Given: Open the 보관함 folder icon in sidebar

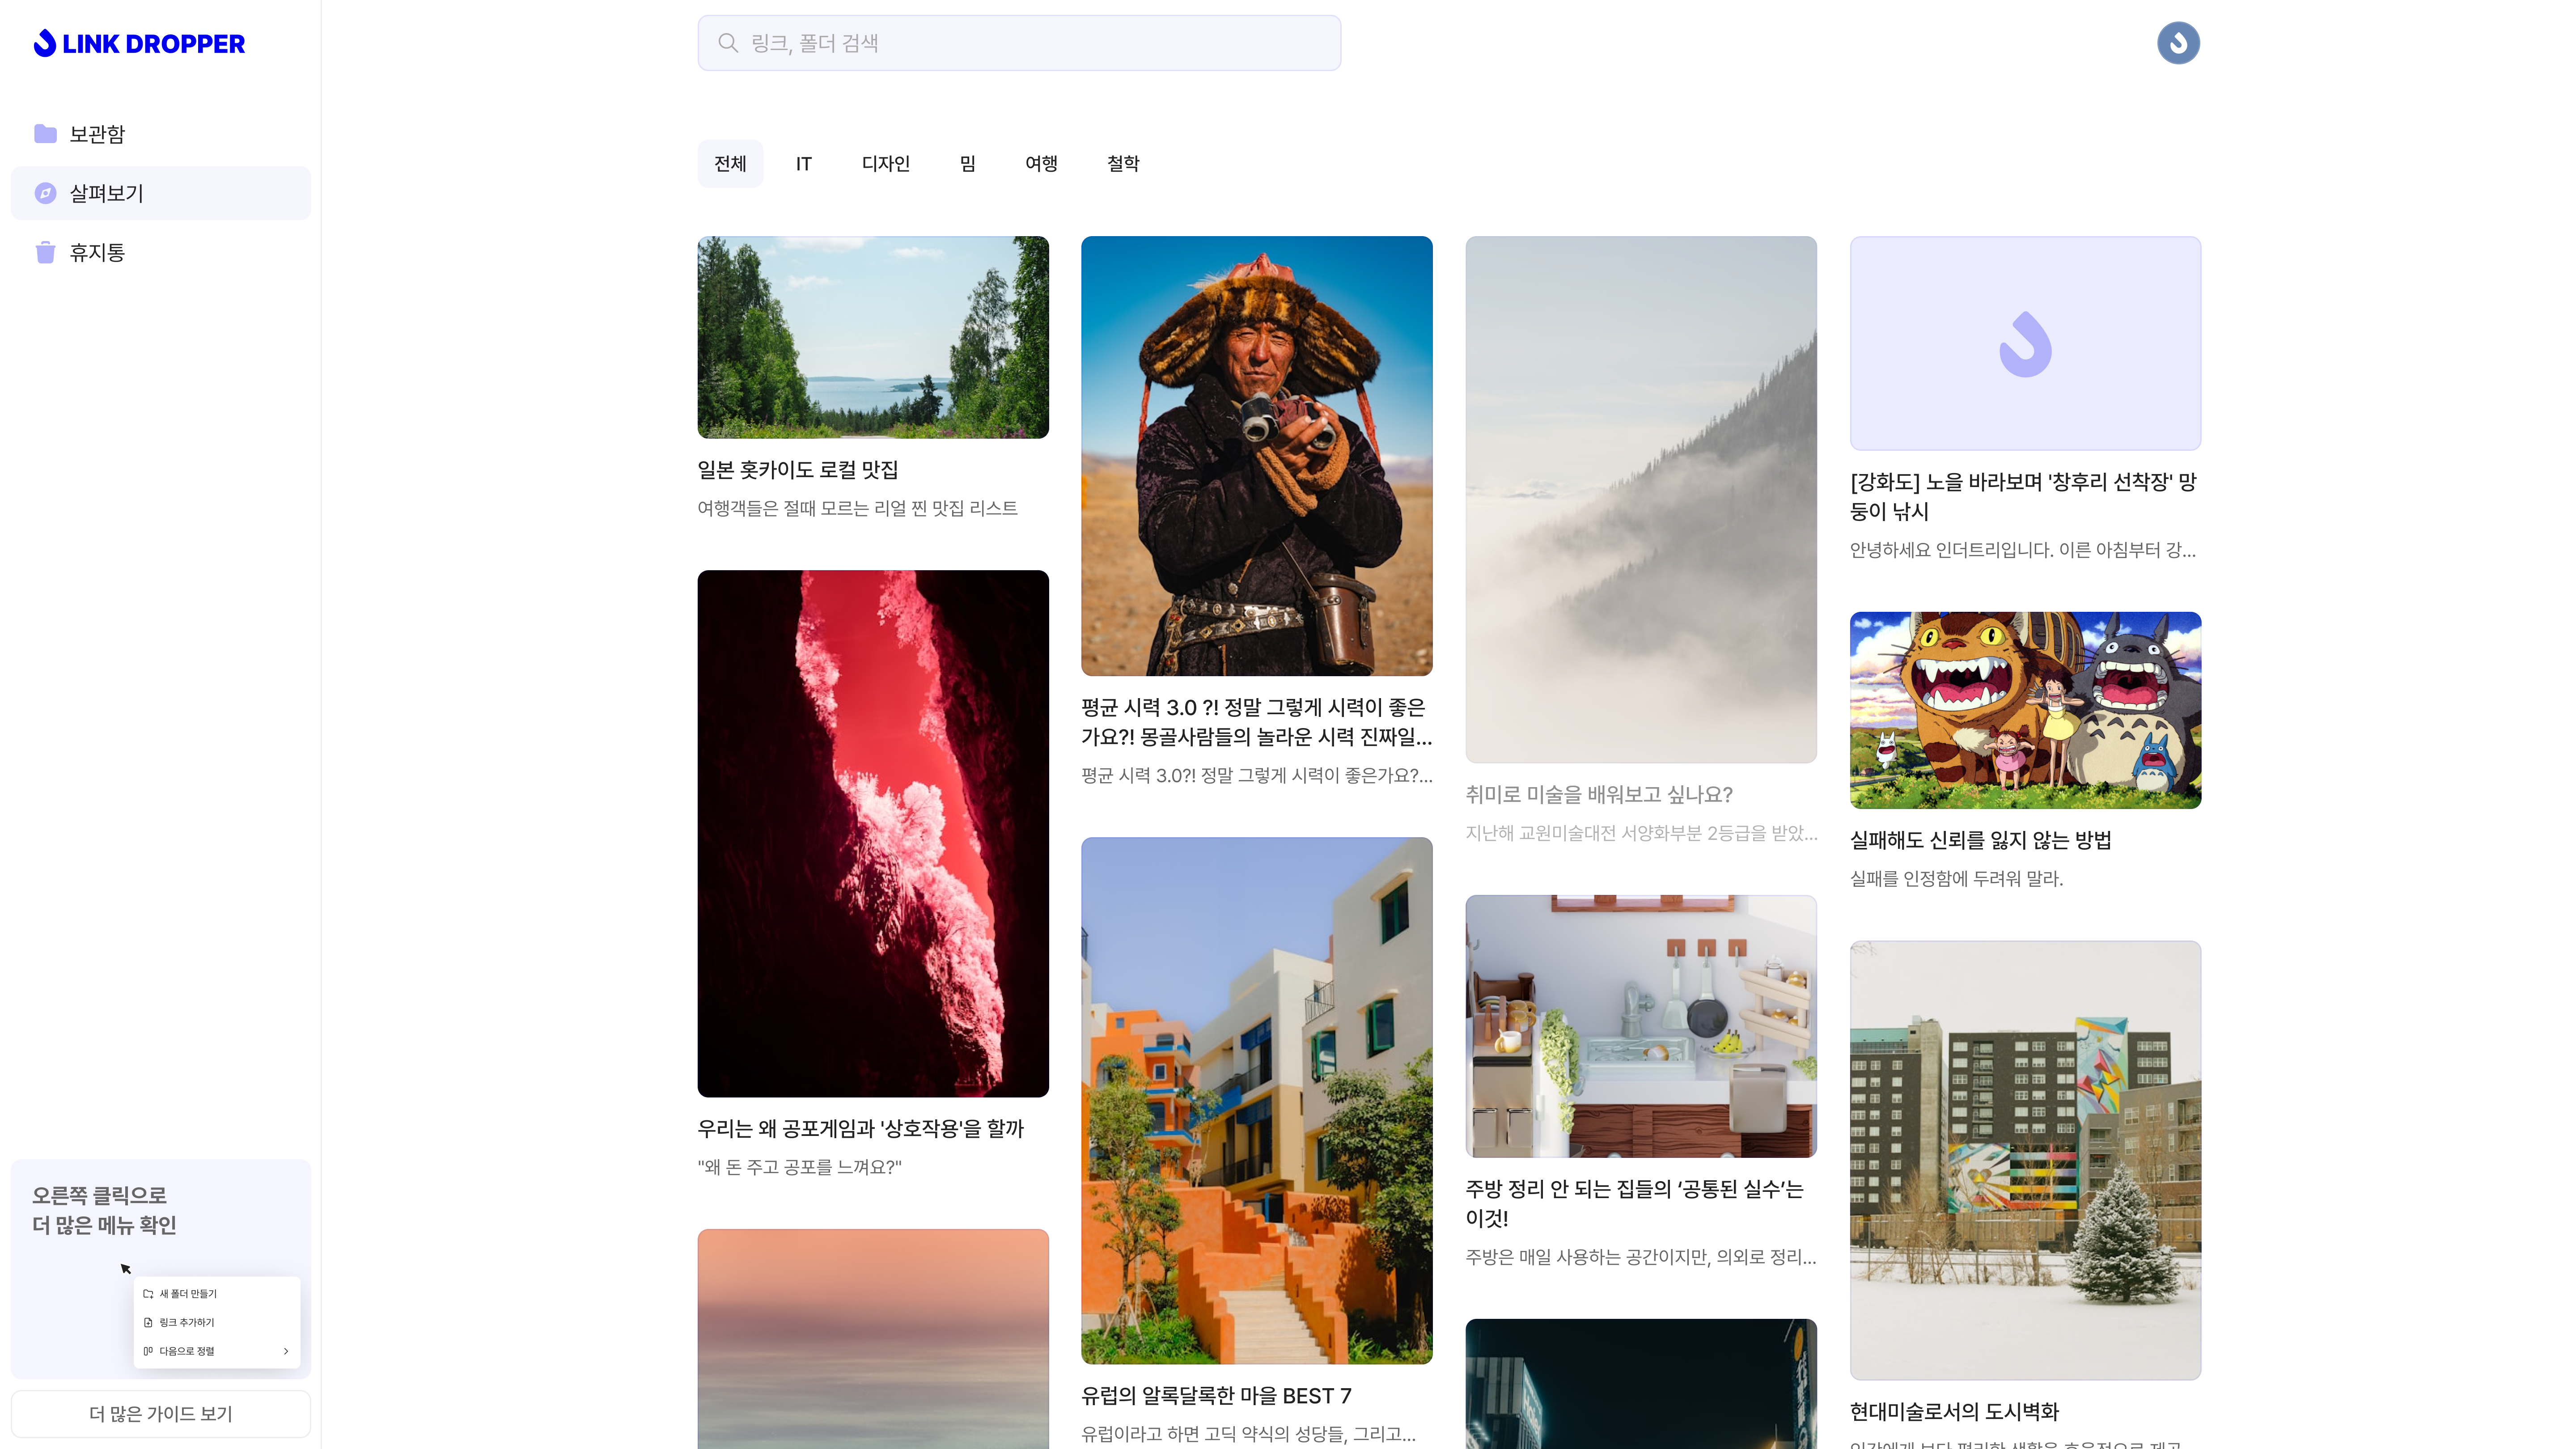Looking at the screenshot, I should point(45,134).
